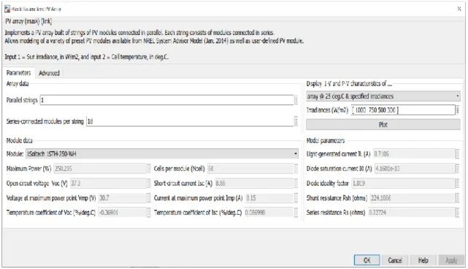
Task: Click the Apply button
Action: point(451,260)
